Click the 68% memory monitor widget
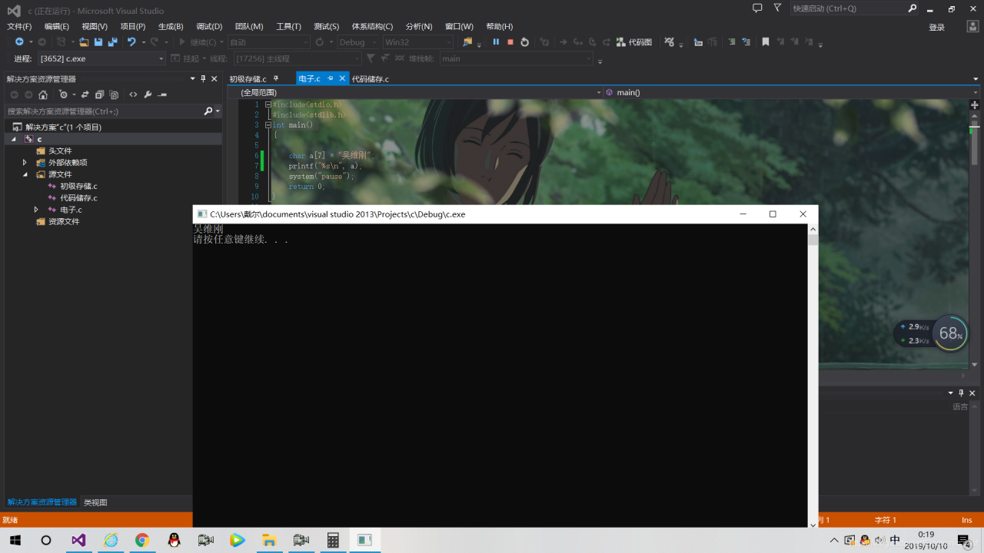The width and height of the screenshot is (984, 553). 951,333
